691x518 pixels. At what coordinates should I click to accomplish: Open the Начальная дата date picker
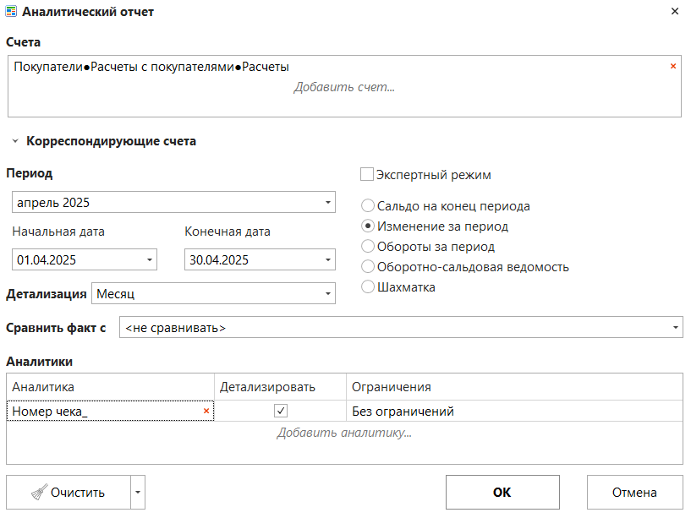(x=150, y=260)
